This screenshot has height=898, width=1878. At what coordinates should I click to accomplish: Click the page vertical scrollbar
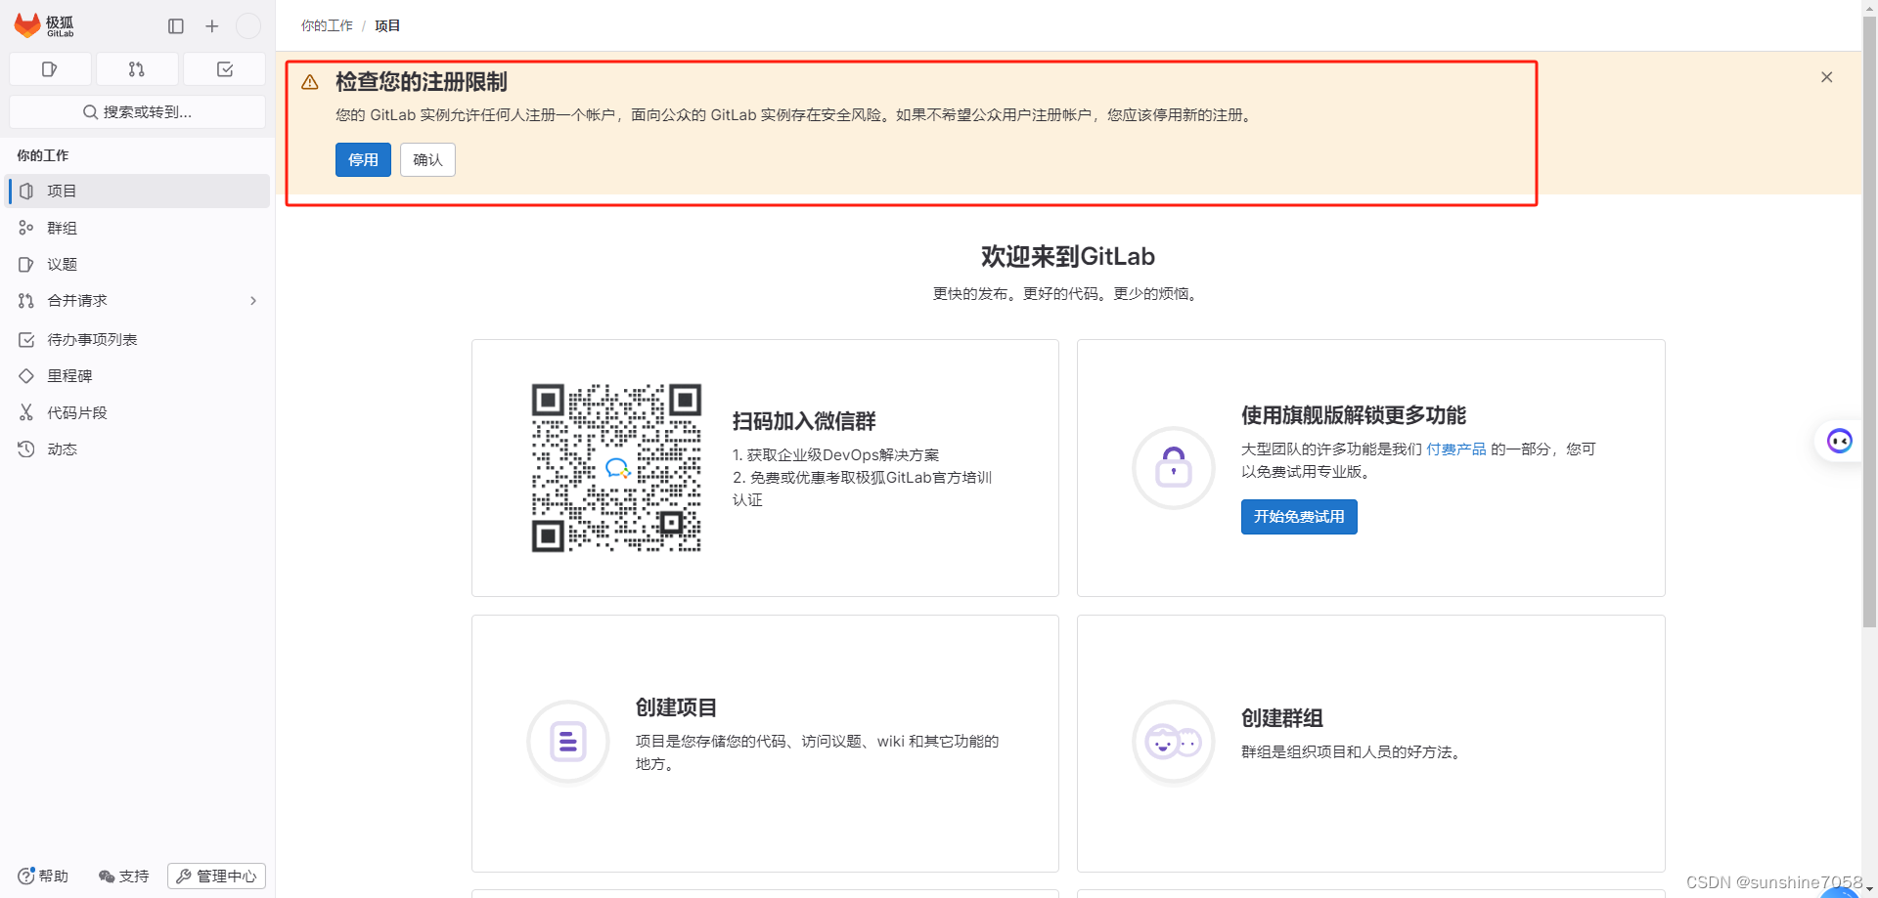point(1869,322)
